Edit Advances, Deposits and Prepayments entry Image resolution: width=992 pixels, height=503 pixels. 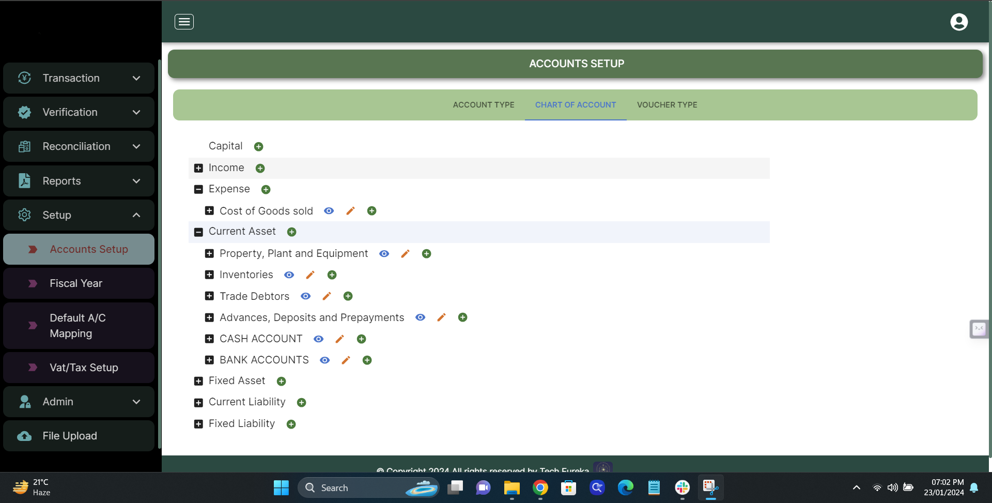point(441,317)
